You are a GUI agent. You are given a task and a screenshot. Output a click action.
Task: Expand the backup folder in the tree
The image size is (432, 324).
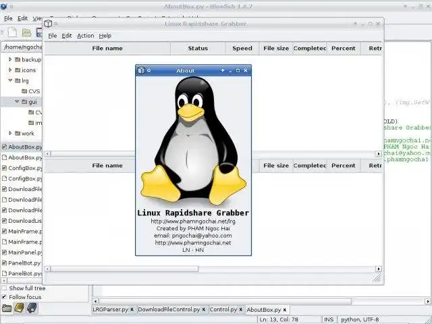[10, 59]
